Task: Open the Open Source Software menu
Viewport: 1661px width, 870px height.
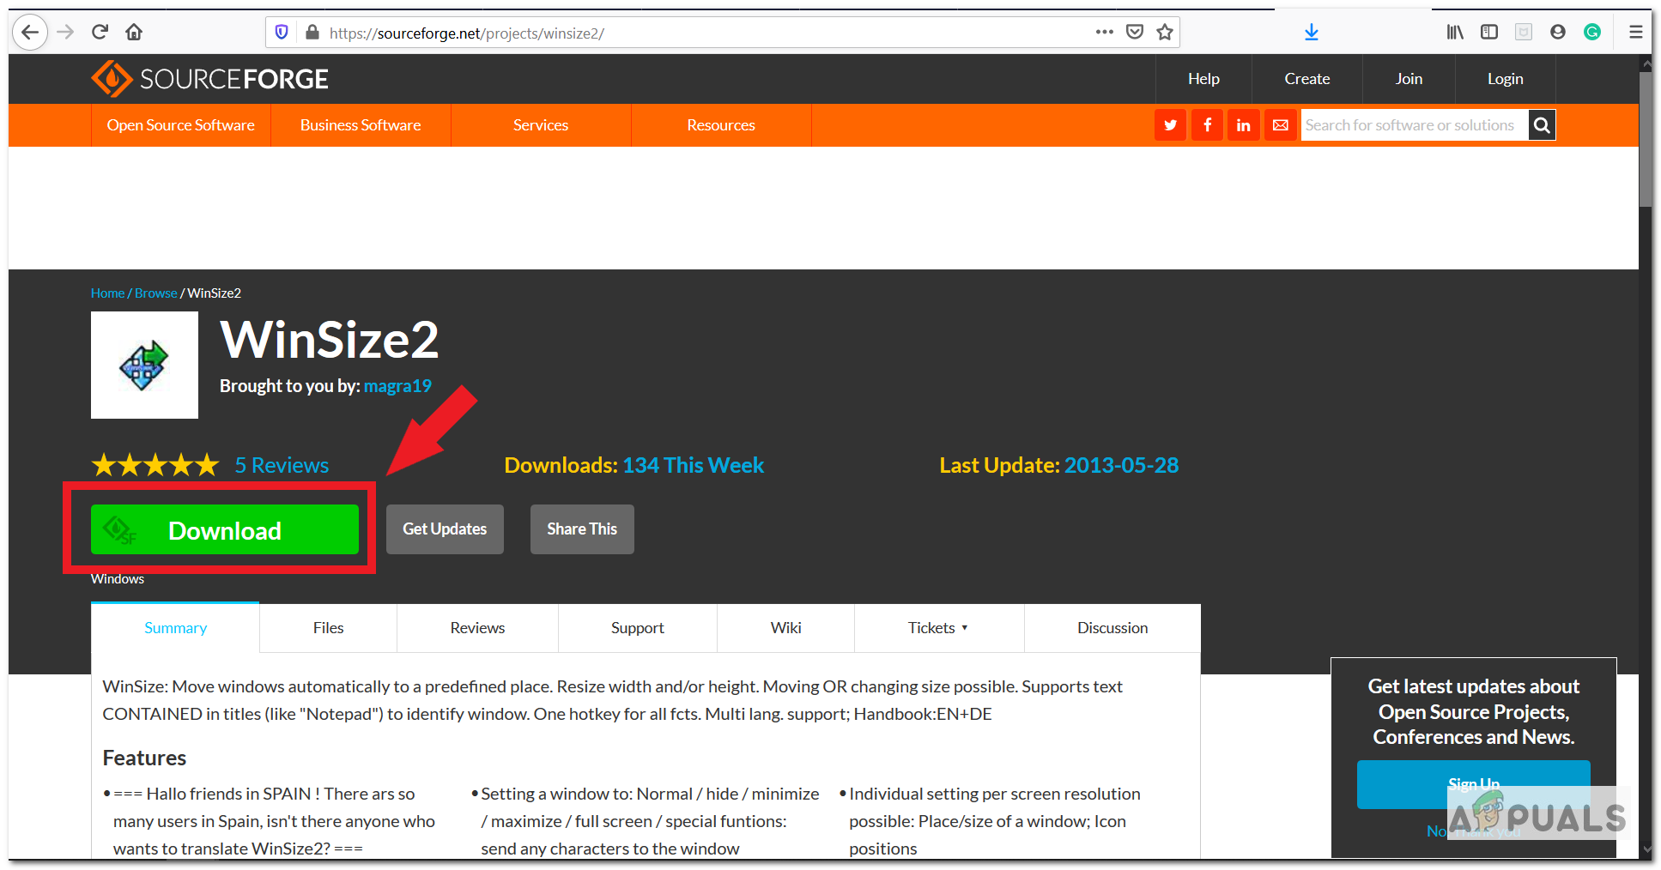Action: click(181, 125)
